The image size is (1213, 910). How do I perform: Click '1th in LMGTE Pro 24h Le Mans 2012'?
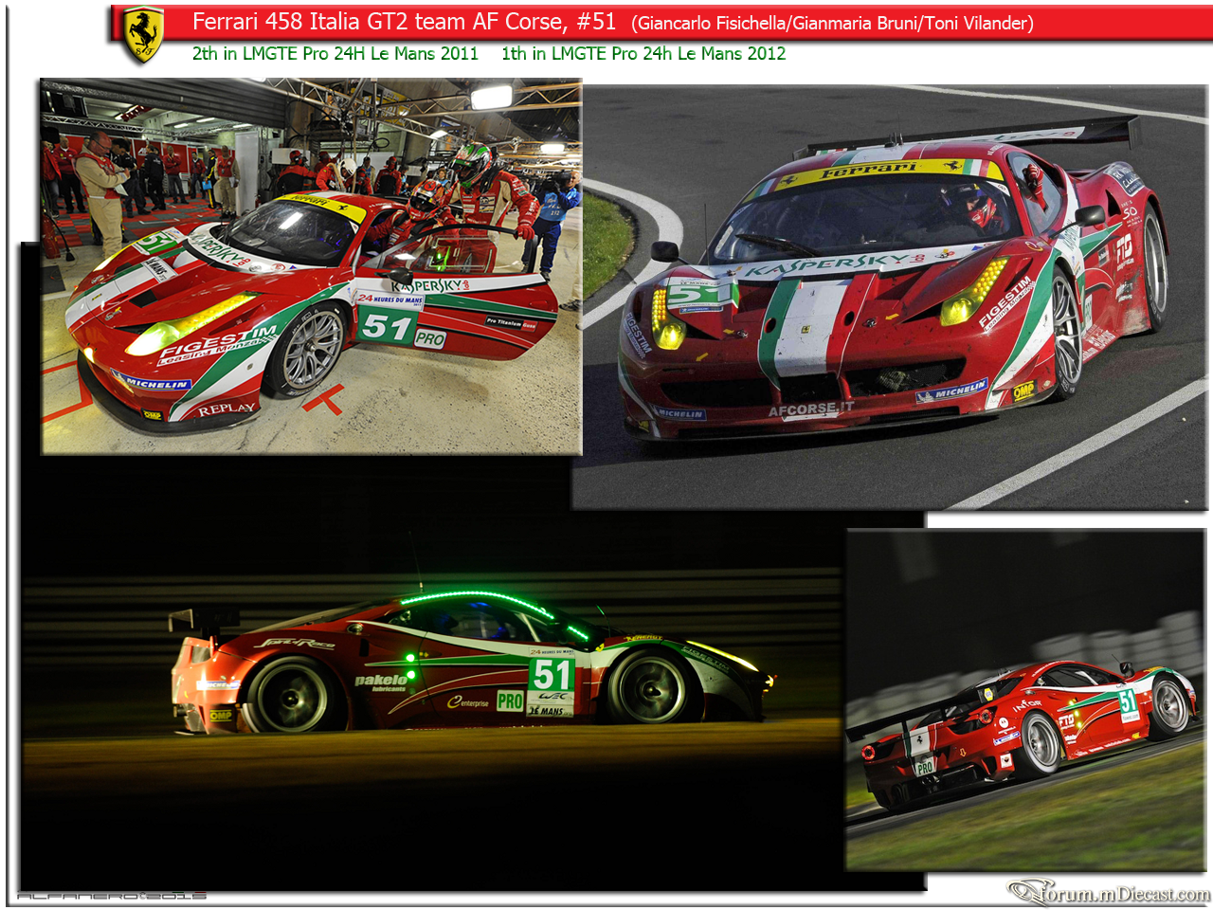pos(643,54)
